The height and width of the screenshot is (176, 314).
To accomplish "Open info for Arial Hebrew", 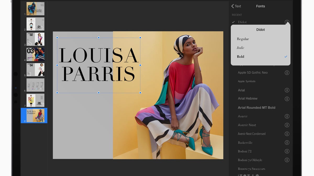I will pos(287,99).
